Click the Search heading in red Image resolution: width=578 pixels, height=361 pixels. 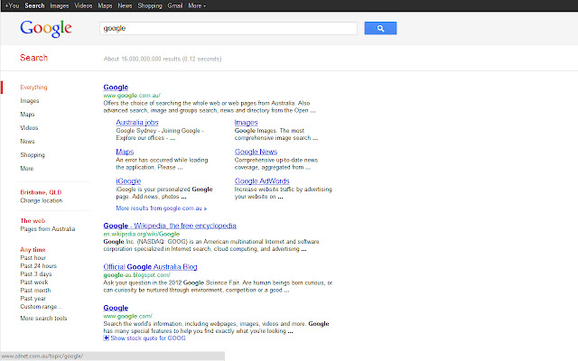pos(34,58)
